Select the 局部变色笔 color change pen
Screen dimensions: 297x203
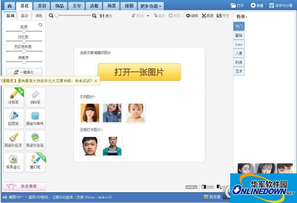35,140
